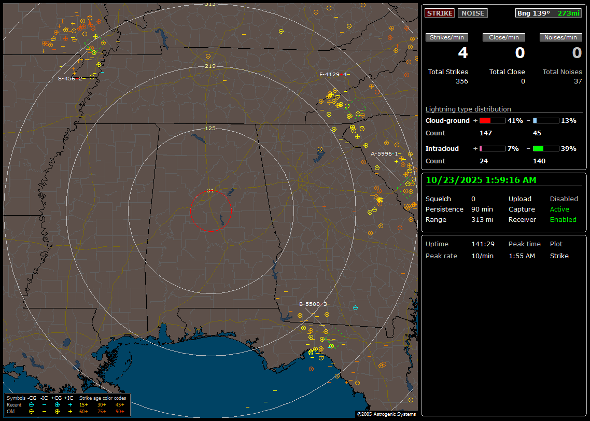Click the old +CG symbol in legend
Screen dimensions: 590x421
pyautogui.click(x=57, y=411)
